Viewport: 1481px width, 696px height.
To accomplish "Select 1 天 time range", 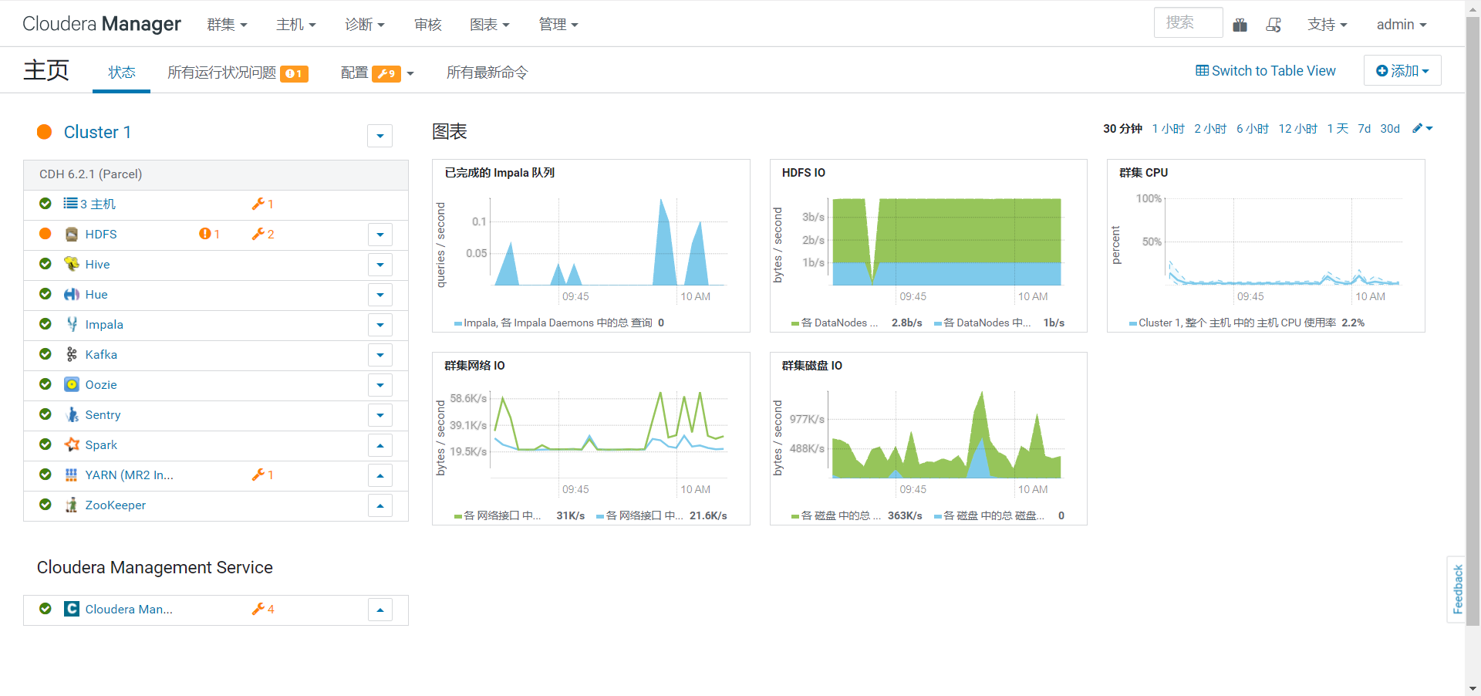I will tap(1338, 129).
